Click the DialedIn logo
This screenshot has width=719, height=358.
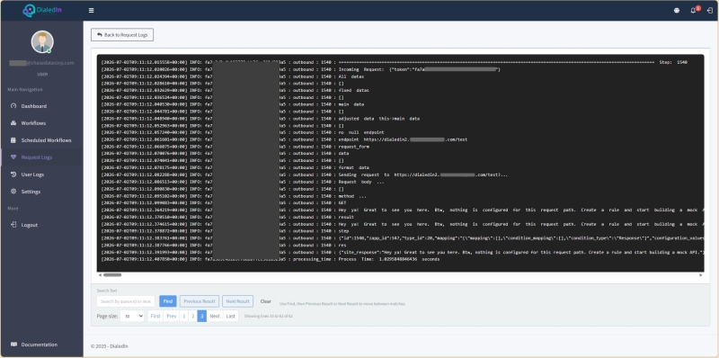click(x=41, y=11)
